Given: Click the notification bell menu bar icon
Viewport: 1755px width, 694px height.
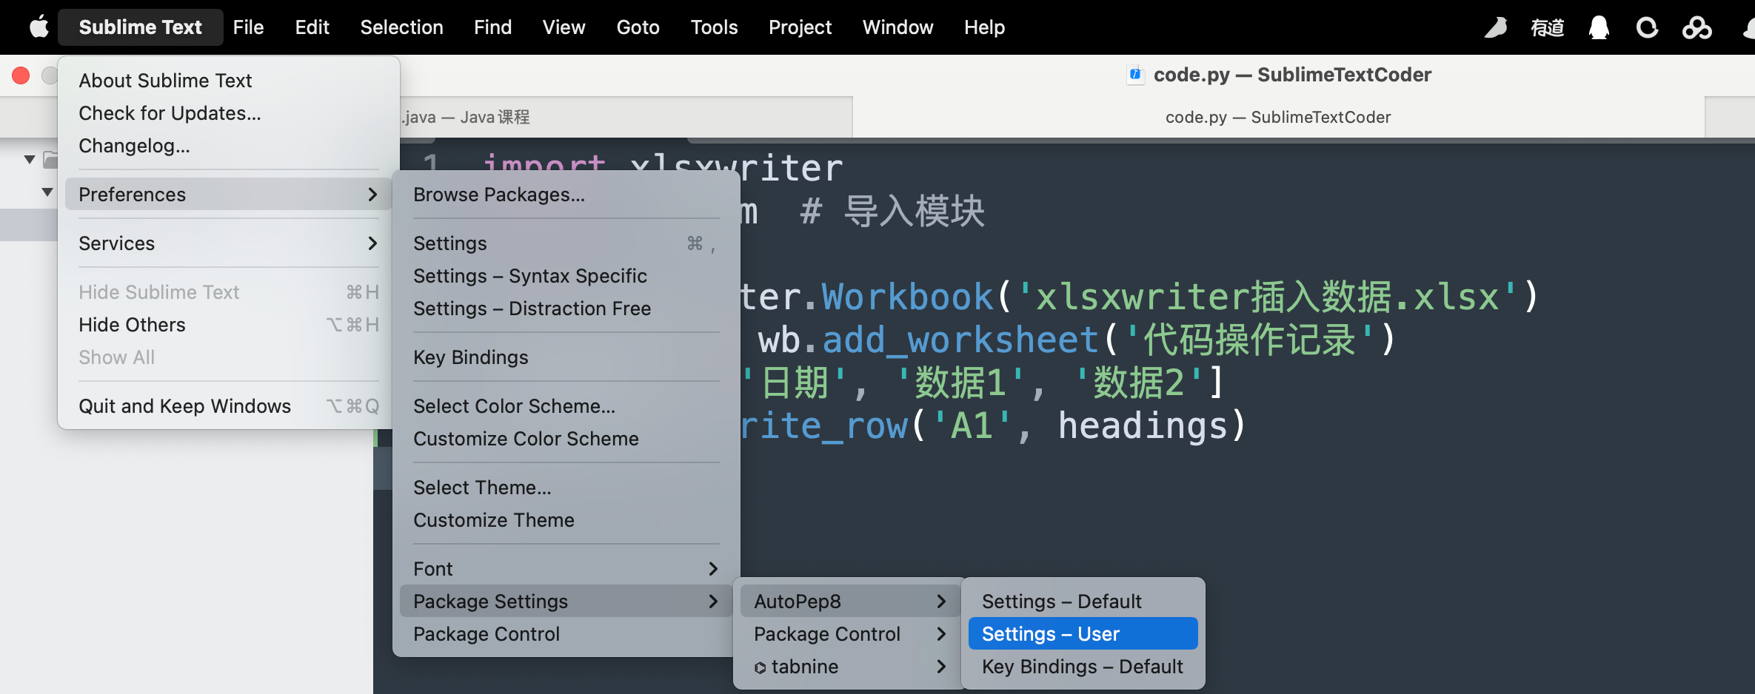Looking at the screenshot, I should tap(1599, 28).
